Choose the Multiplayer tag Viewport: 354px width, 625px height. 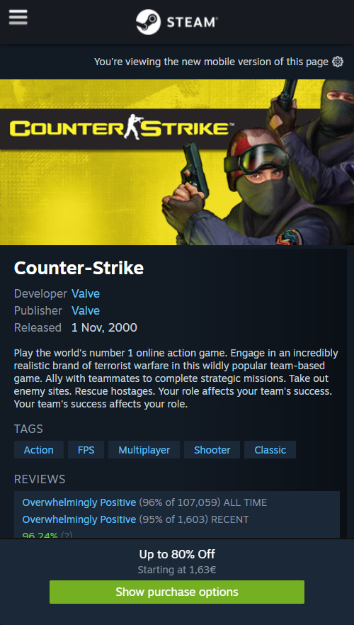(x=144, y=449)
